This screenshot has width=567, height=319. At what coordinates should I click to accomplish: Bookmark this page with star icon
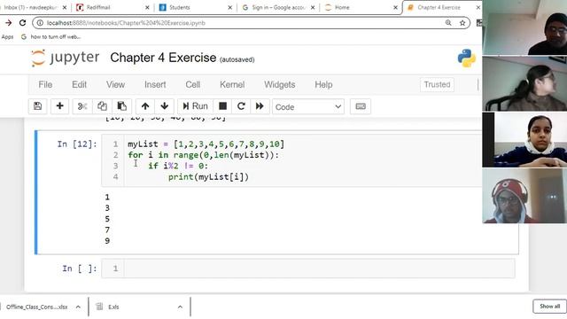click(462, 23)
